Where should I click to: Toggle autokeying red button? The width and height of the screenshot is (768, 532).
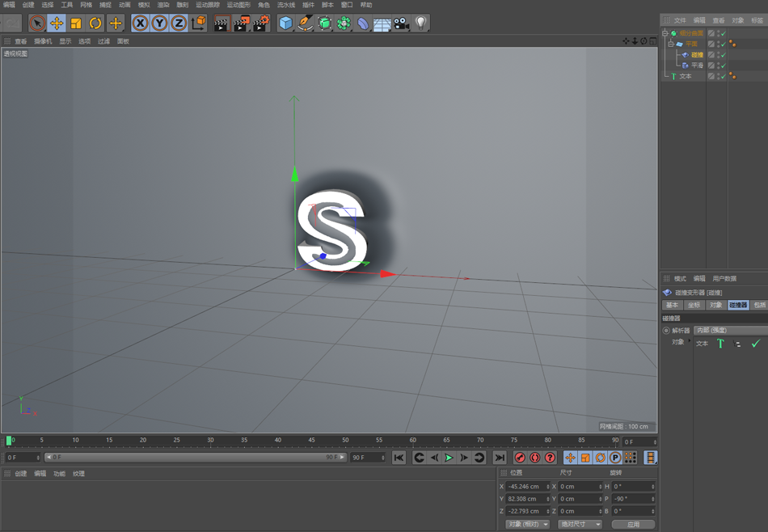coord(535,458)
